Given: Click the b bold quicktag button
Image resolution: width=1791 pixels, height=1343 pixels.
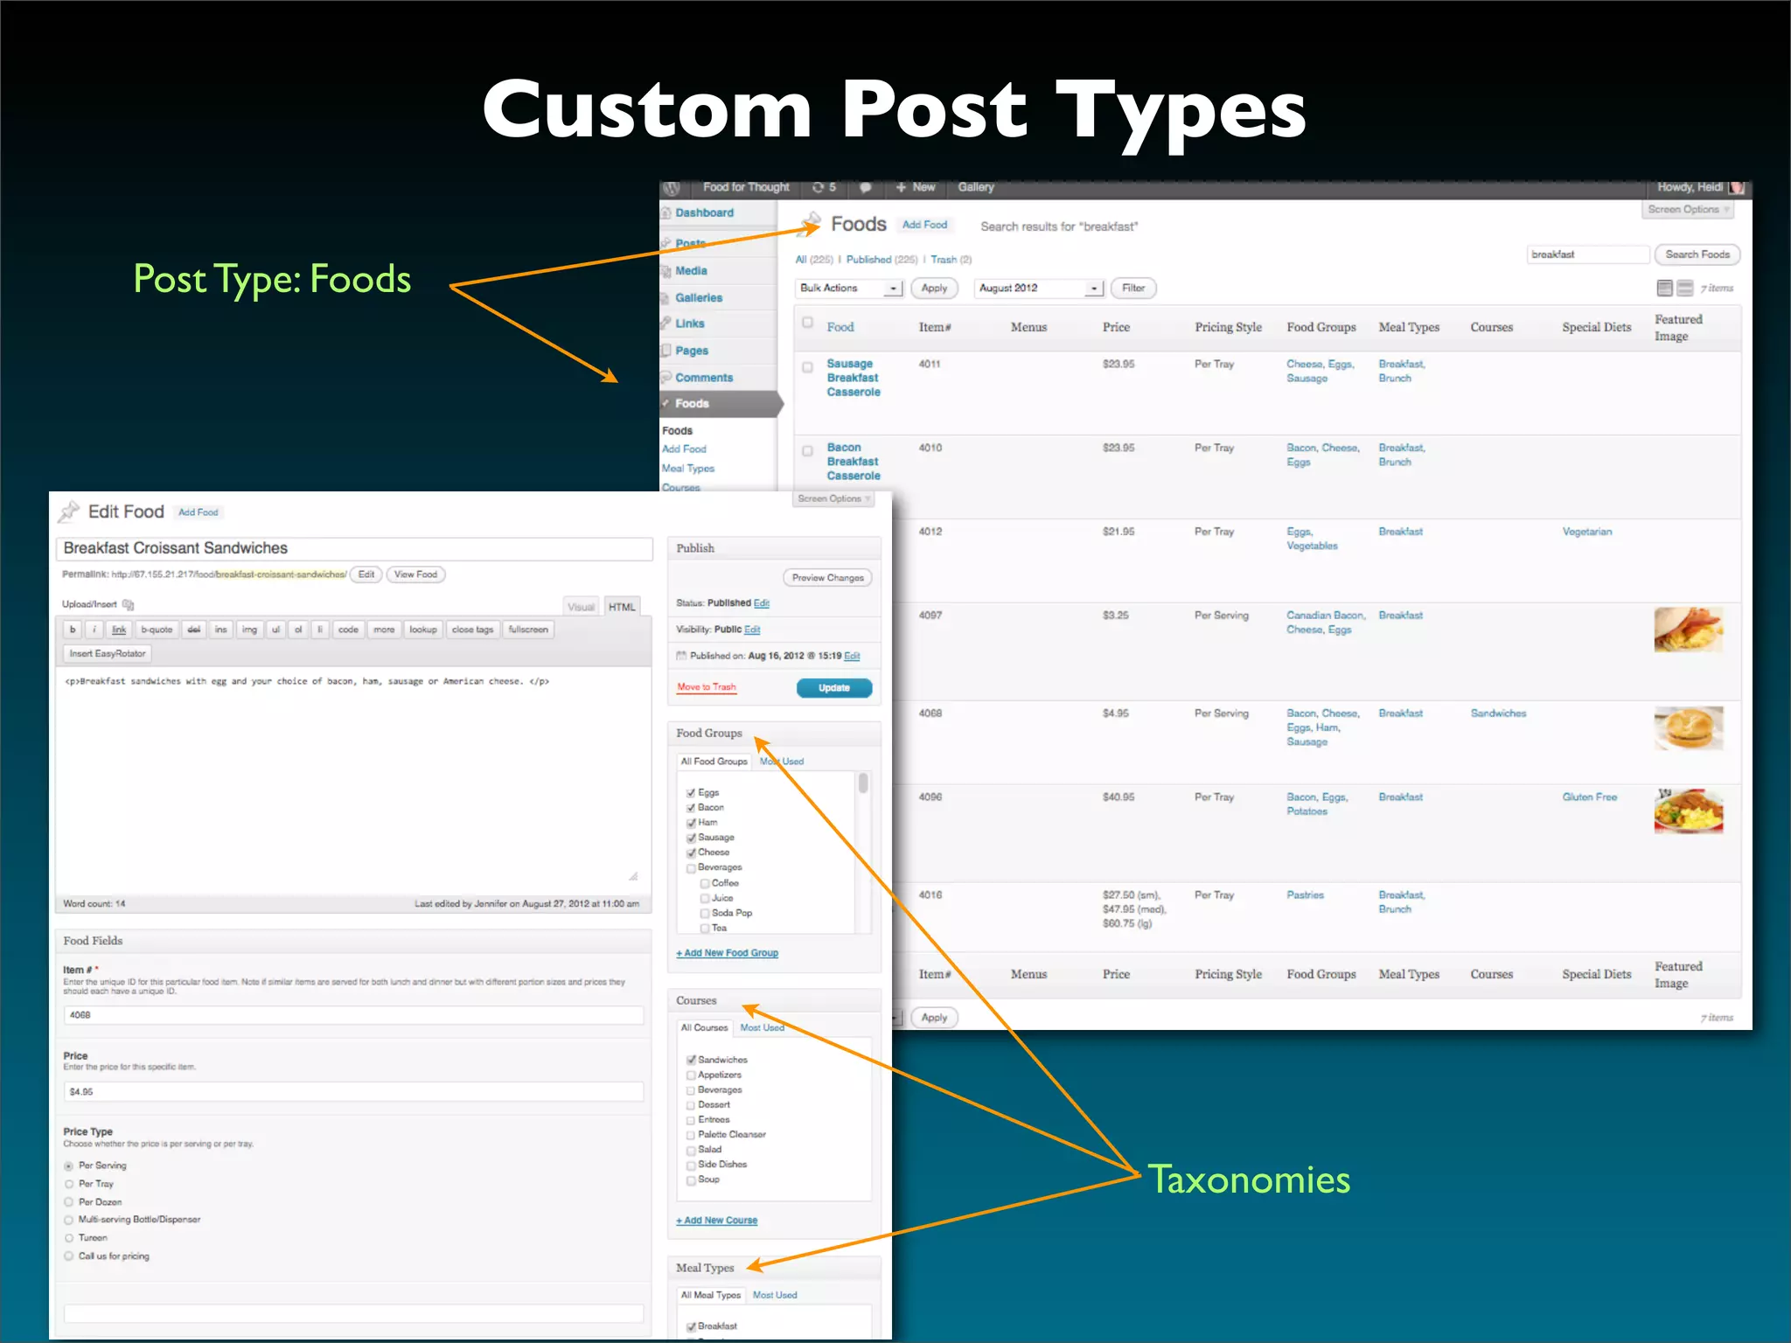Looking at the screenshot, I should (73, 630).
